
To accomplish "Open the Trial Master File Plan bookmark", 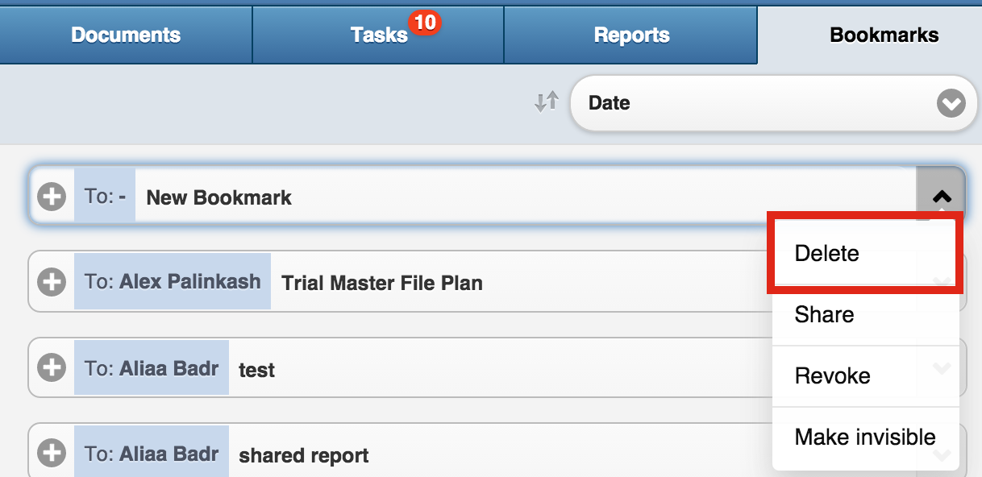I will click(x=382, y=283).
